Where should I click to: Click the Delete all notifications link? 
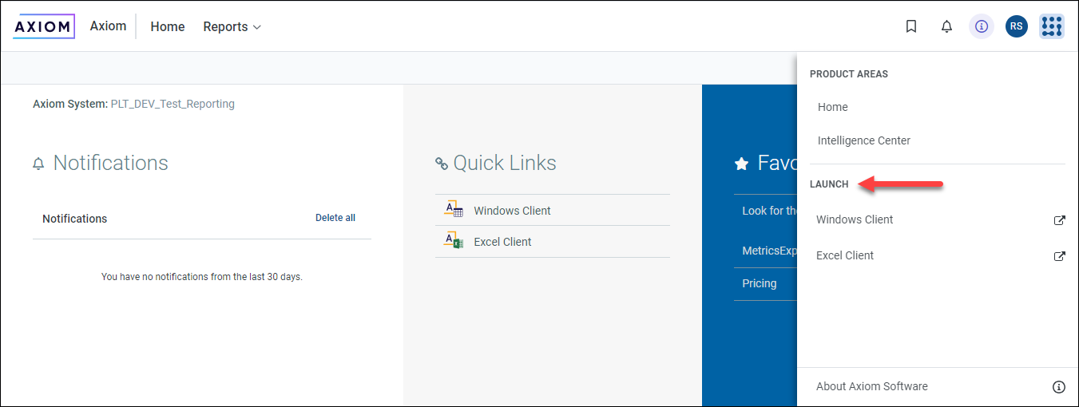(335, 218)
